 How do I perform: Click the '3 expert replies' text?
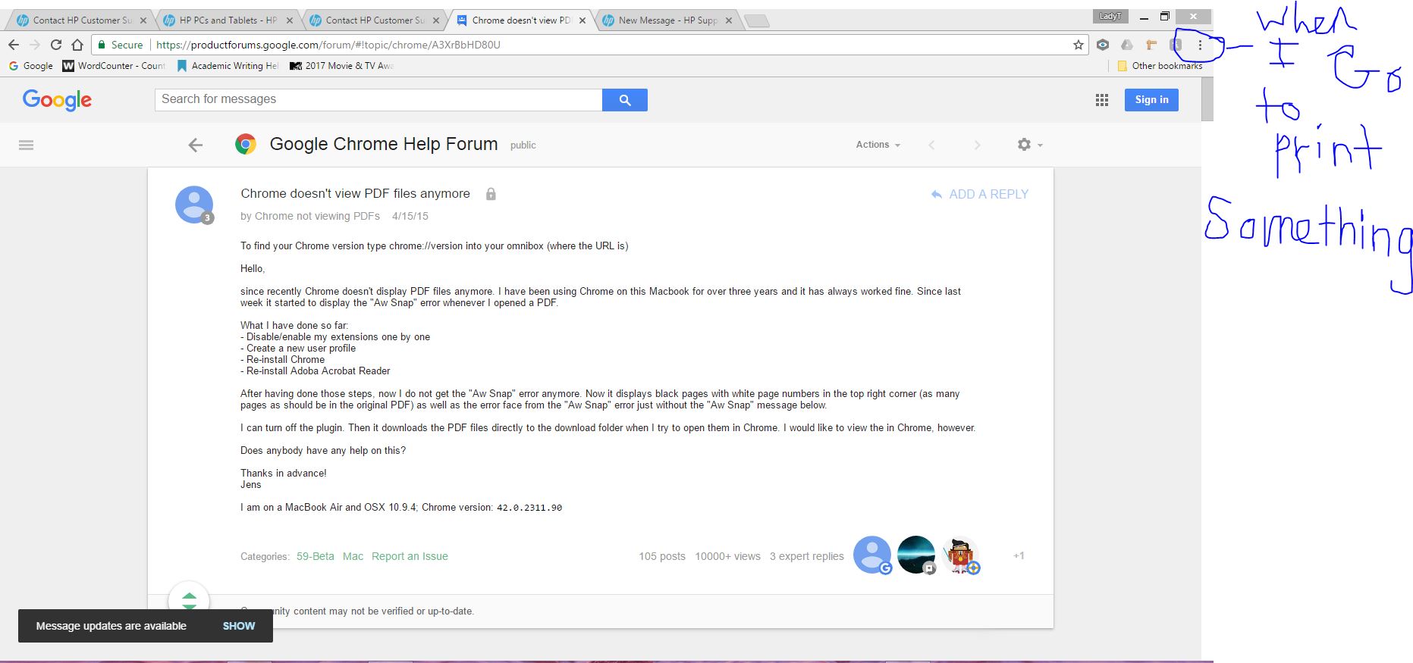[807, 556]
